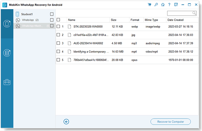This screenshot has width=202, height=131.
Task: Click the WhatsApp Attachments icon
Action: (18, 26)
